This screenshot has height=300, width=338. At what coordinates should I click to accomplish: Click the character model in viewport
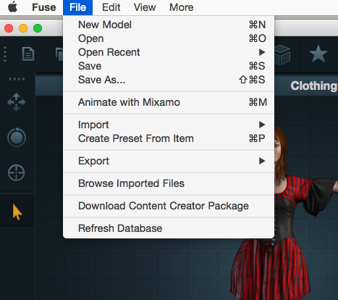point(284,212)
